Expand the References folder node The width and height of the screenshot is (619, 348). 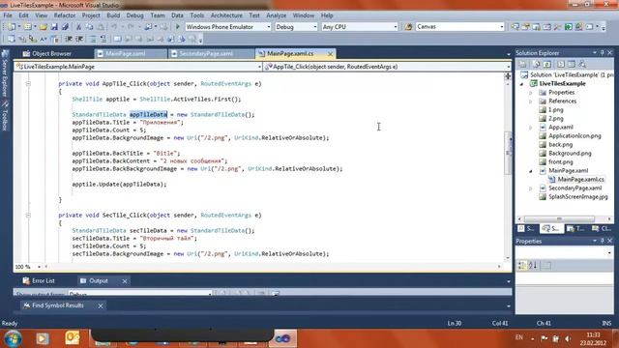pyautogui.click(x=531, y=101)
